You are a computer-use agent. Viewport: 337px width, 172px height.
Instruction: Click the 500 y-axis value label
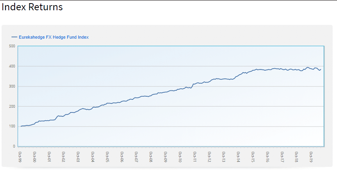12,46
